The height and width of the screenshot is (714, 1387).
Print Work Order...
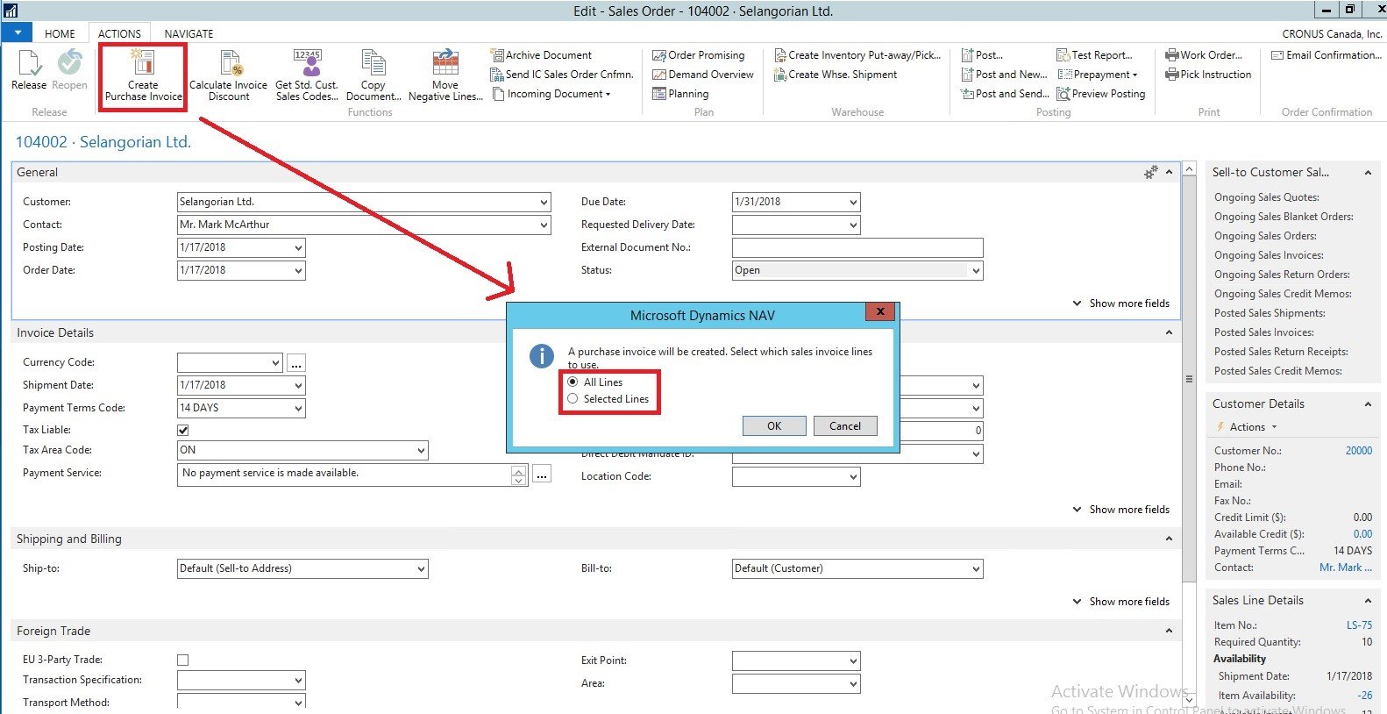pos(1204,55)
